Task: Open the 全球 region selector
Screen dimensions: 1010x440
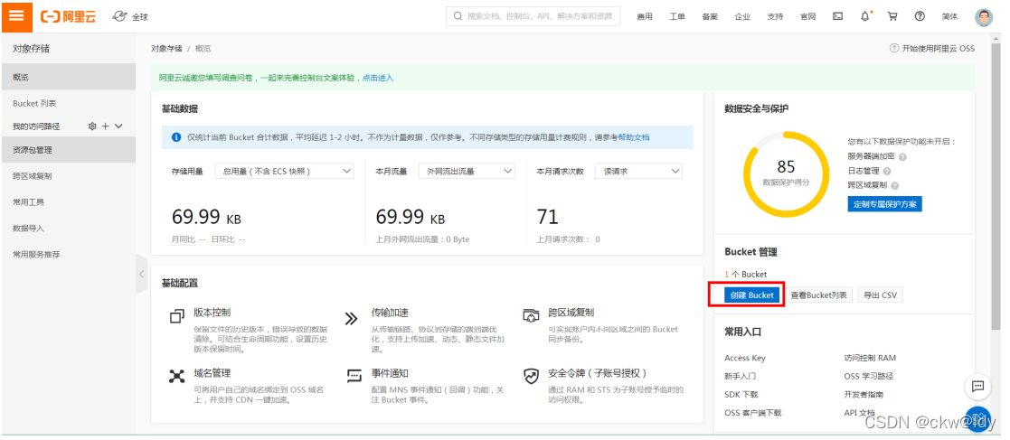Action: pos(140,17)
